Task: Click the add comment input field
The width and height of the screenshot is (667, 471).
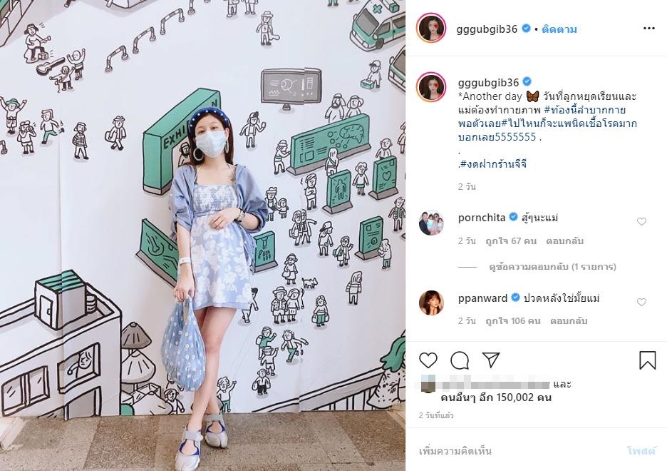Action: coord(517,450)
